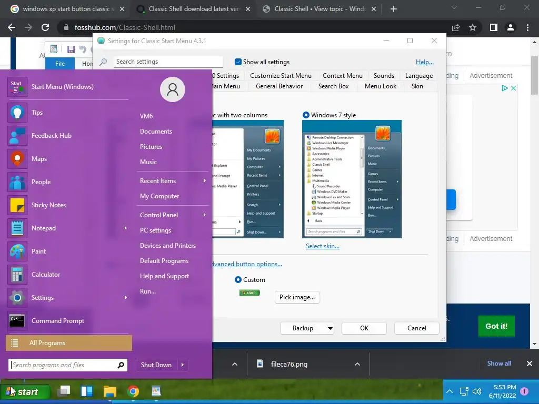Image resolution: width=539 pixels, height=404 pixels.
Task: Open Chrome side panel icon
Action: coord(494,27)
